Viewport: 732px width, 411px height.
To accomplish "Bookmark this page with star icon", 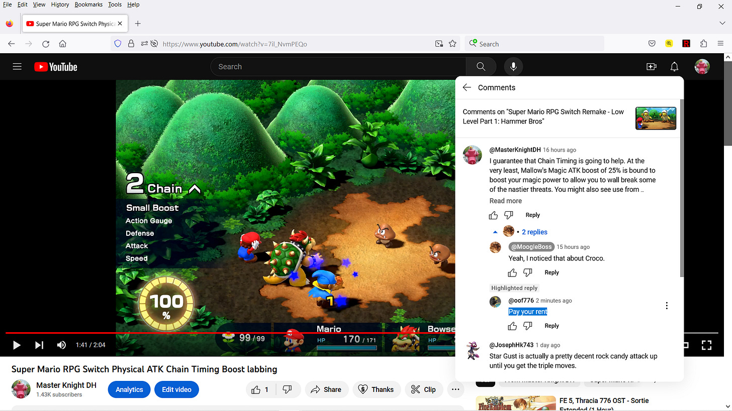I will coord(452,44).
